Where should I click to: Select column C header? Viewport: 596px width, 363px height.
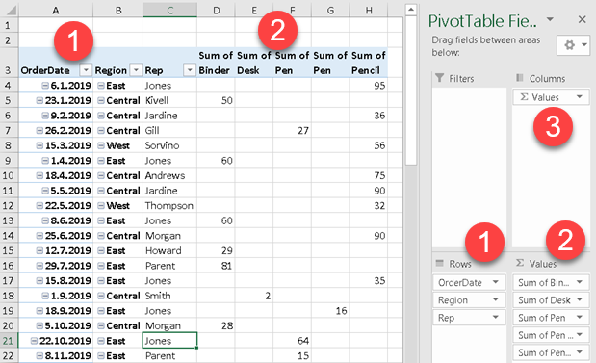(169, 11)
